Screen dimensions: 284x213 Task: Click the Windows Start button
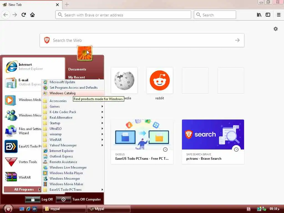tap(8, 209)
